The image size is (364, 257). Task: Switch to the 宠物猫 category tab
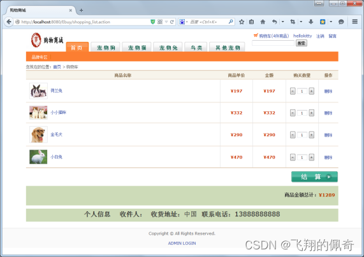point(136,48)
